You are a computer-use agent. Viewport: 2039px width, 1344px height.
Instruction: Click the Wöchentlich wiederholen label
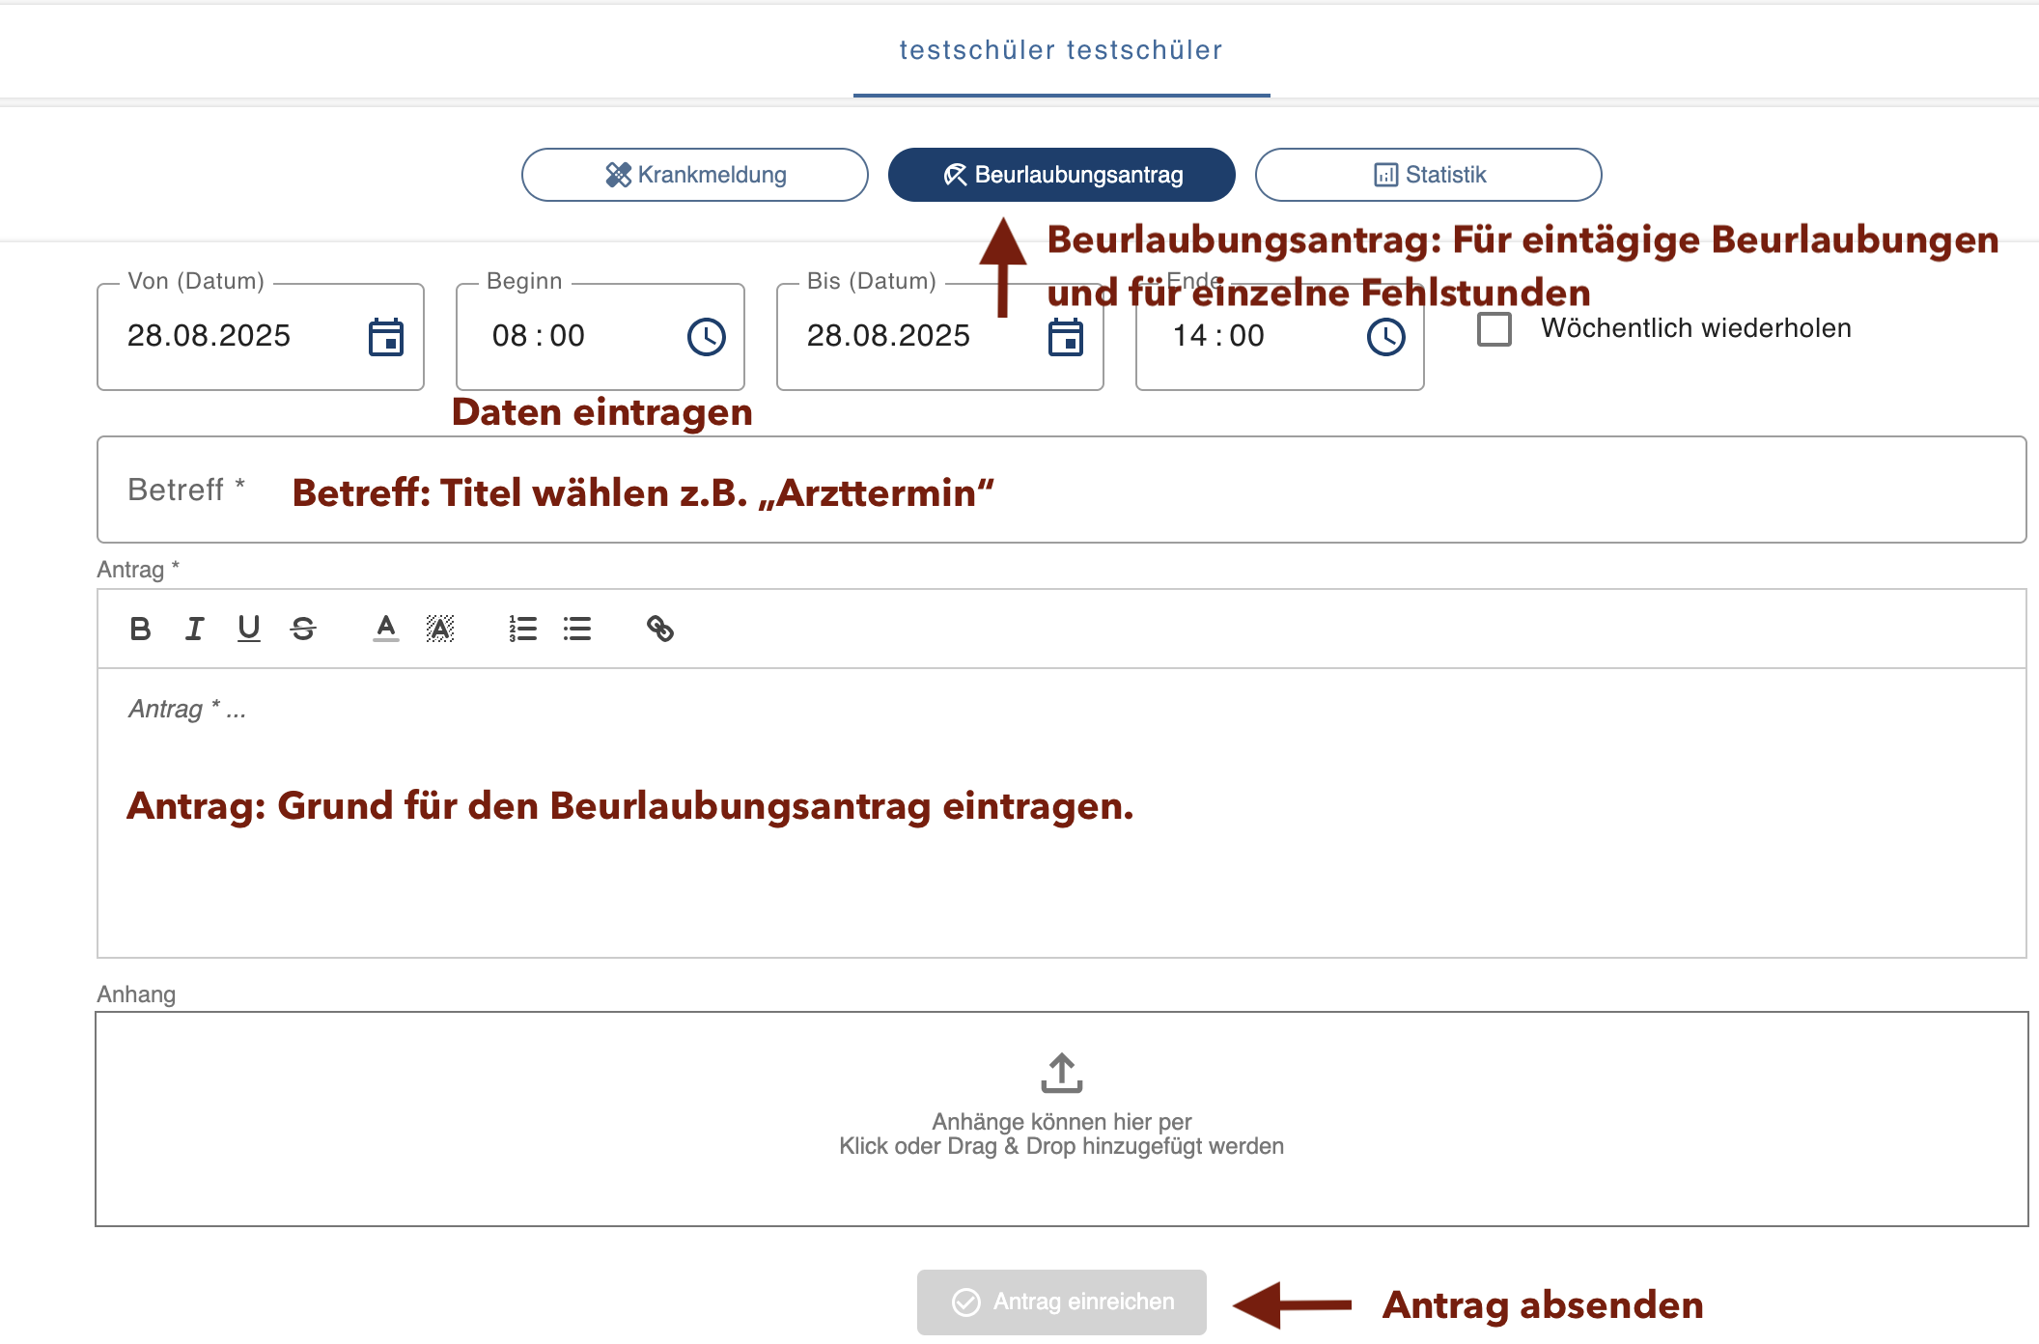pyautogui.click(x=1696, y=328)
